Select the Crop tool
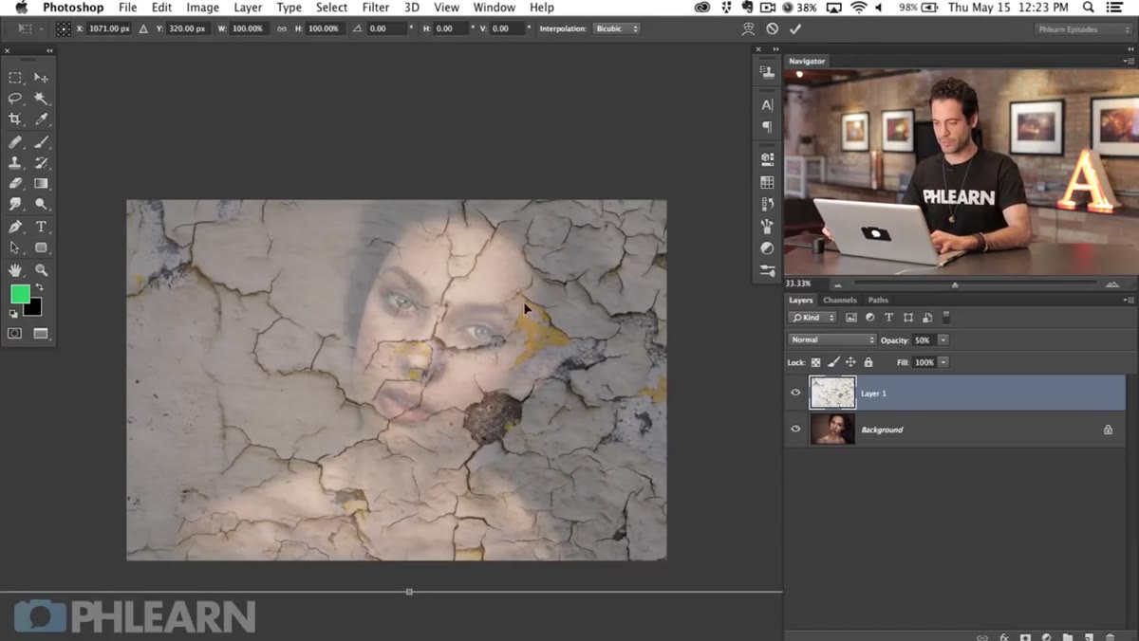 tap(15, 119)
